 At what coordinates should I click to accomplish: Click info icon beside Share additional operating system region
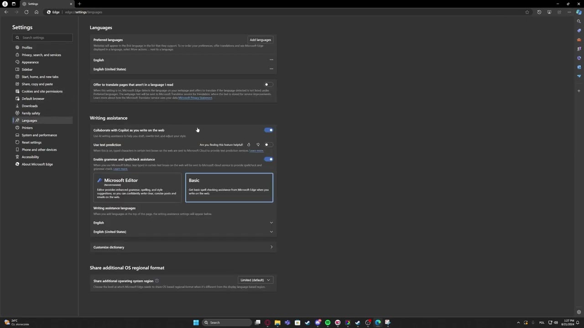point(157,281)
